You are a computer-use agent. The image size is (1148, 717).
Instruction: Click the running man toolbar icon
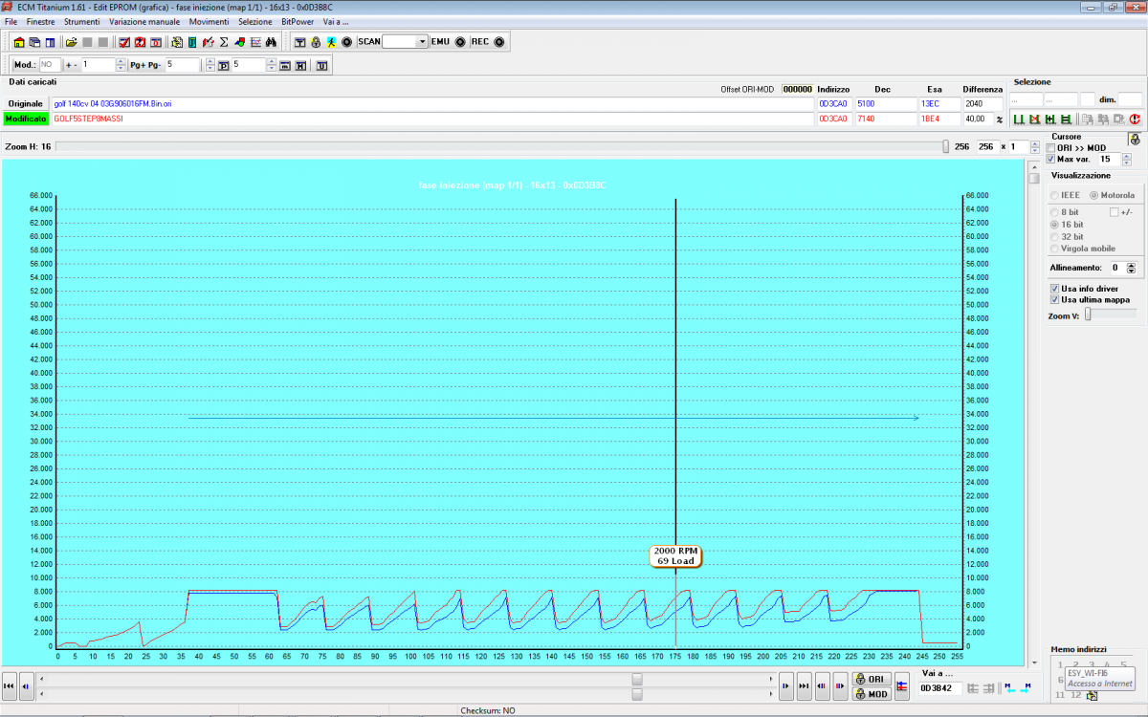click(x=330, y=42)
